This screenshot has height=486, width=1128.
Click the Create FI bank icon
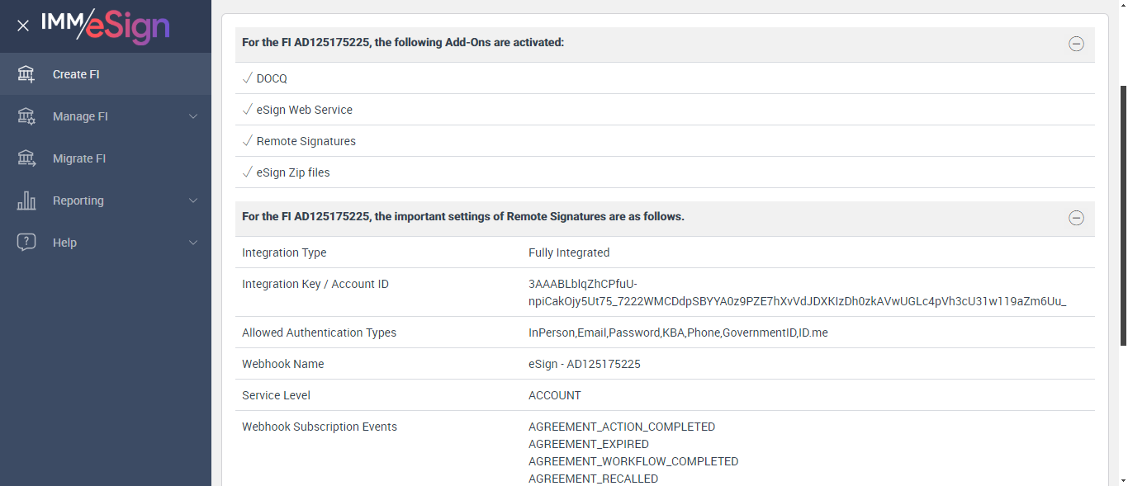tap(26, 74)
